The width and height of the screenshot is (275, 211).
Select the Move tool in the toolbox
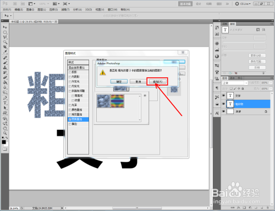coord(5,27)
